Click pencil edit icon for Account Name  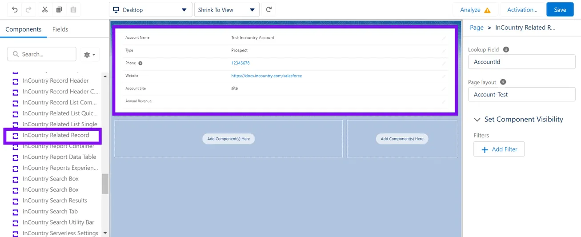click(443, 38)
